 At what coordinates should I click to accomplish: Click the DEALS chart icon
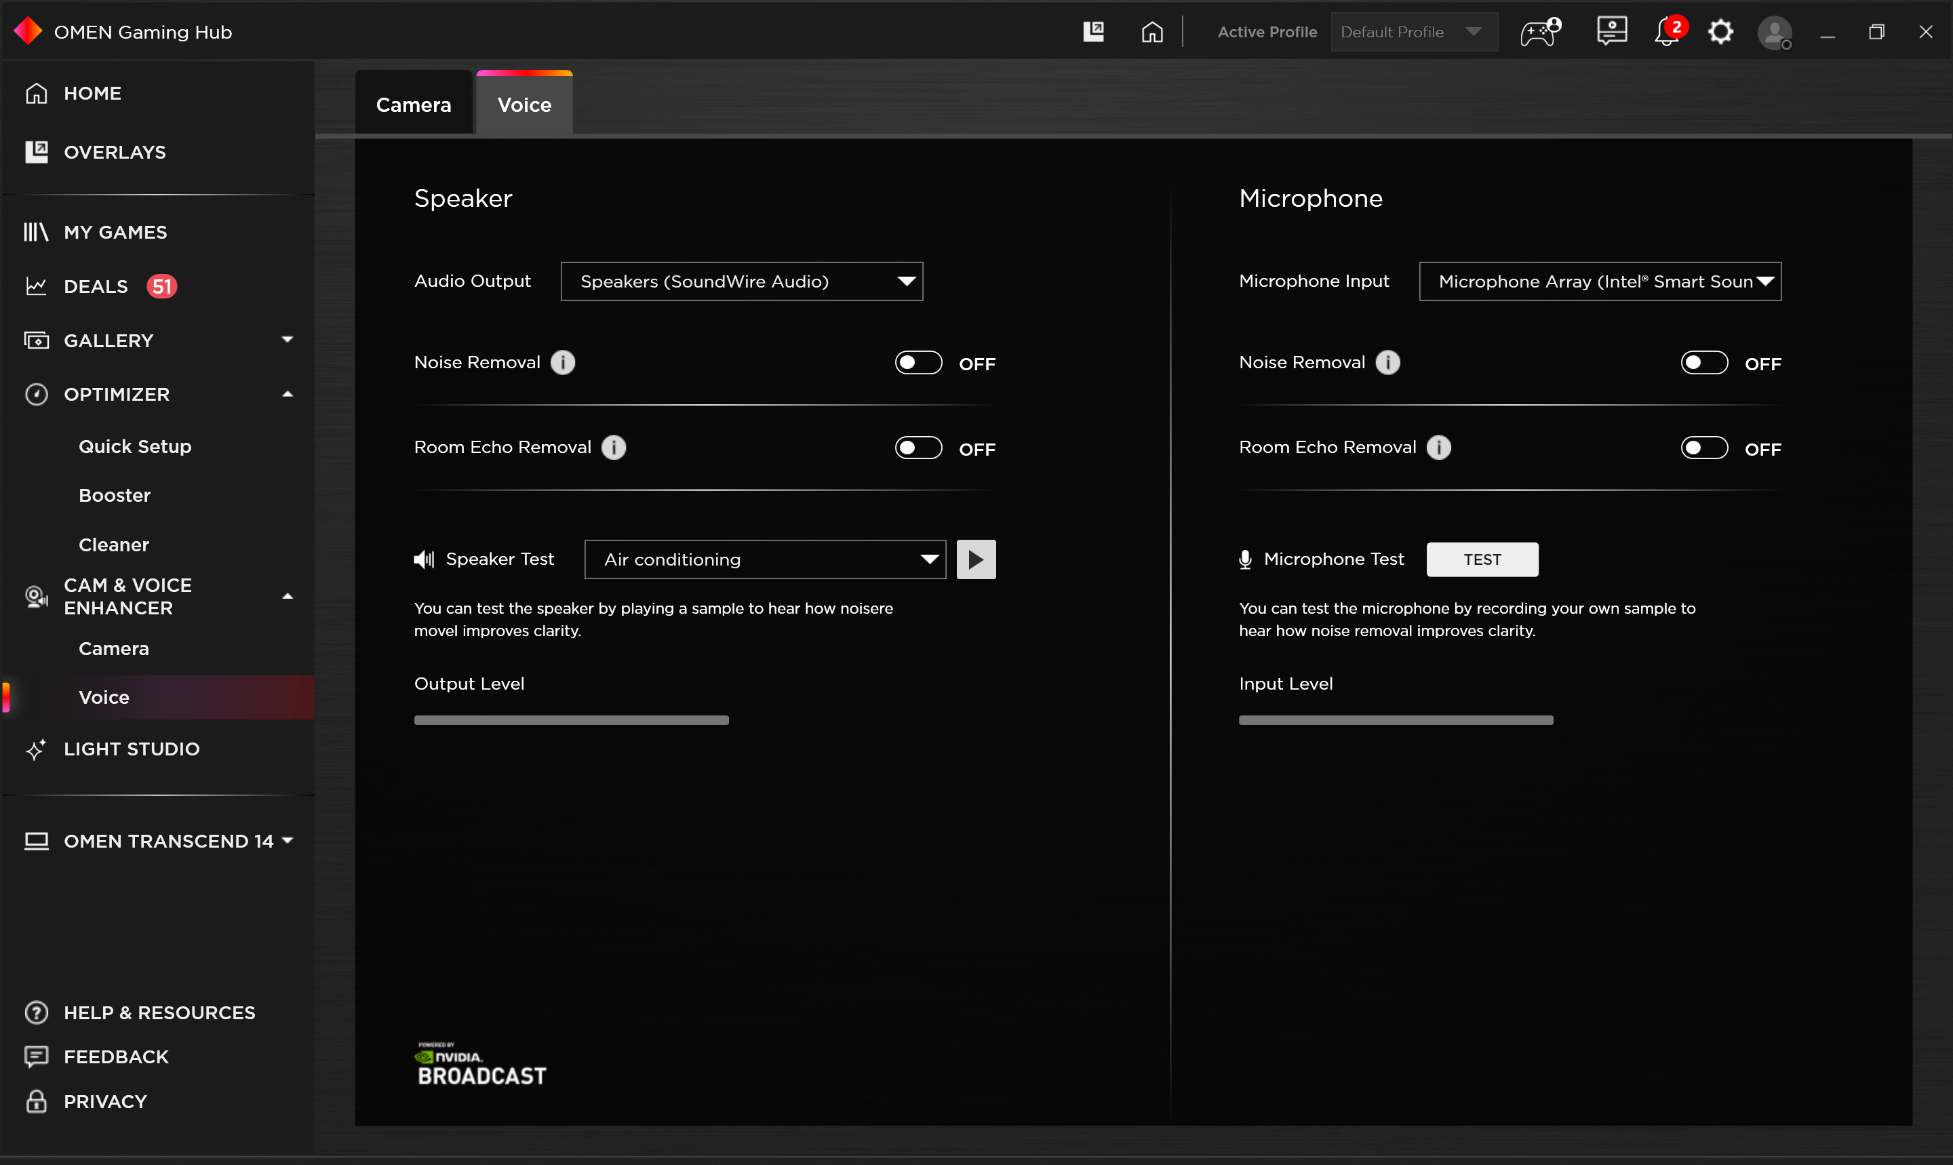pyautogui.click(x=37, y=285)
